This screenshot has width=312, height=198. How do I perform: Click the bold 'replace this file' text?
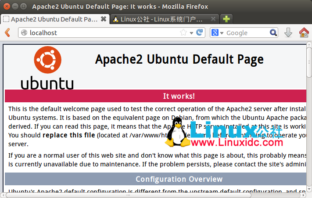(68, 135)
